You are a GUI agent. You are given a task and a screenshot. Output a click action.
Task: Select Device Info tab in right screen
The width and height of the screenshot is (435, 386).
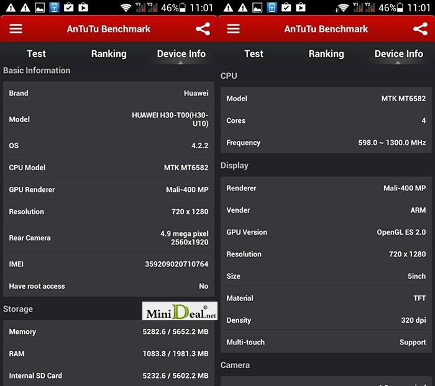click(x=399, y=54)
